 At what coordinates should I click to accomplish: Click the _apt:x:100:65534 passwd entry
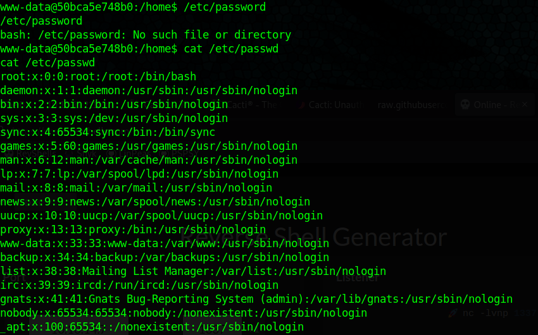click(x=152, y=327)
